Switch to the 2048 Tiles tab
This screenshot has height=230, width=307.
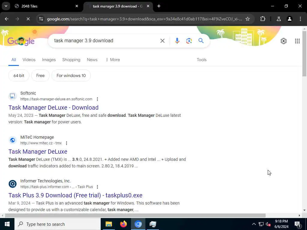tap(46, 6)
